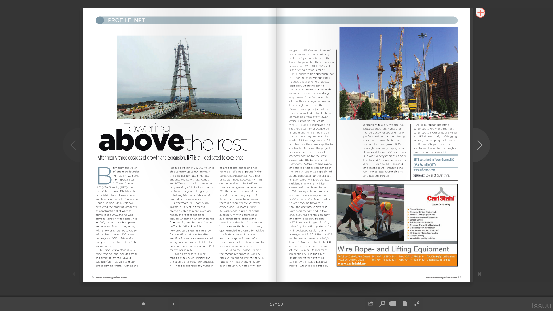Image resolution: width=553 pixels, height=311 pixels.
Task: Click the tower cranes site photo
Action: [398, 74]
